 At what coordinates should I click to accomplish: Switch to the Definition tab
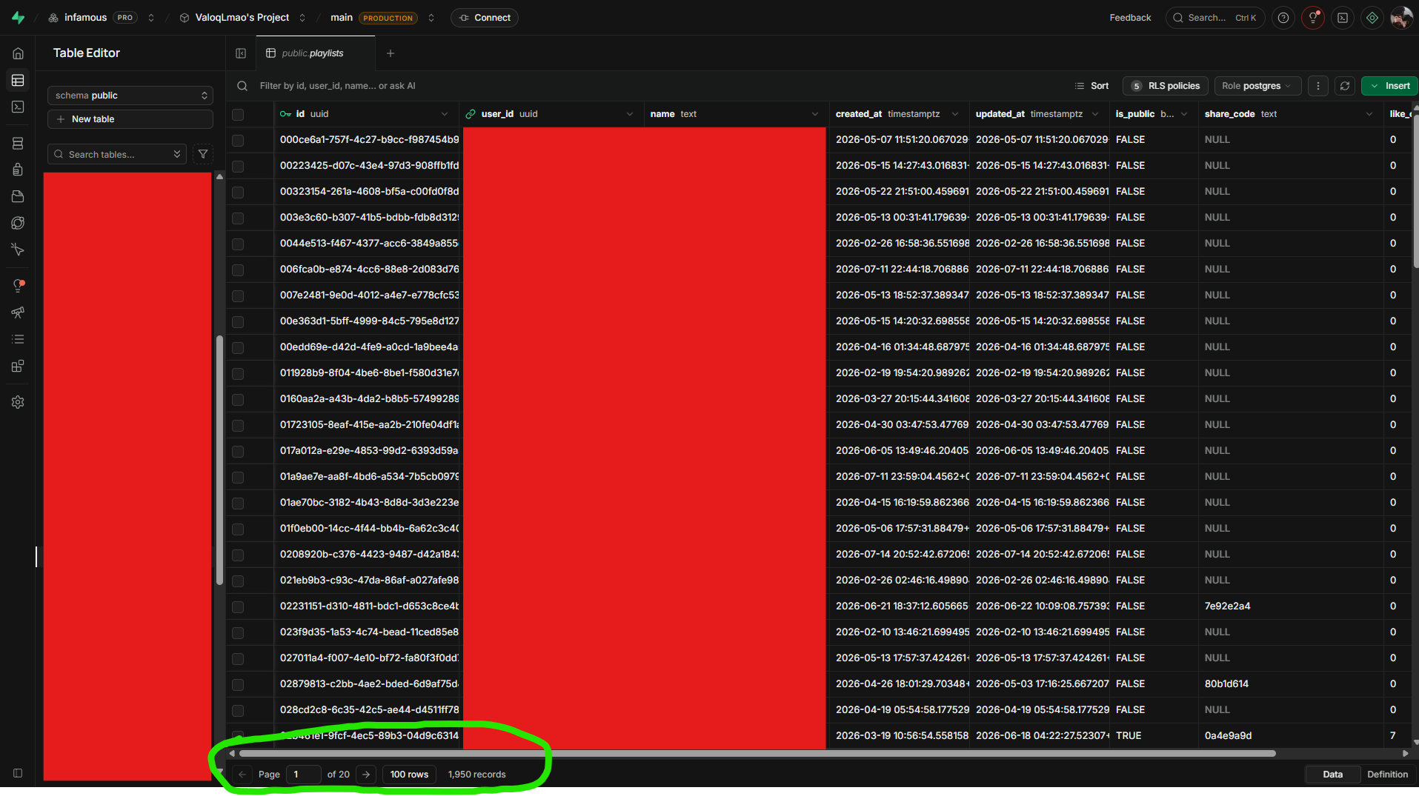click(1387, 775)
